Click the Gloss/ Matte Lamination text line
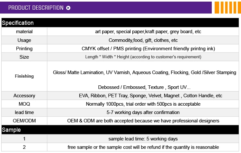The width and height of the screenshot is (241, 153). [144, 72]
